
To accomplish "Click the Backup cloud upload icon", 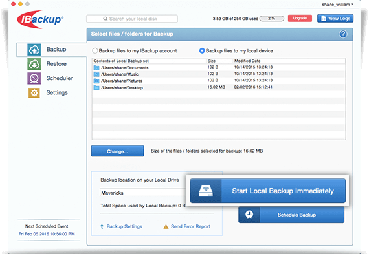I will point(34,50).
